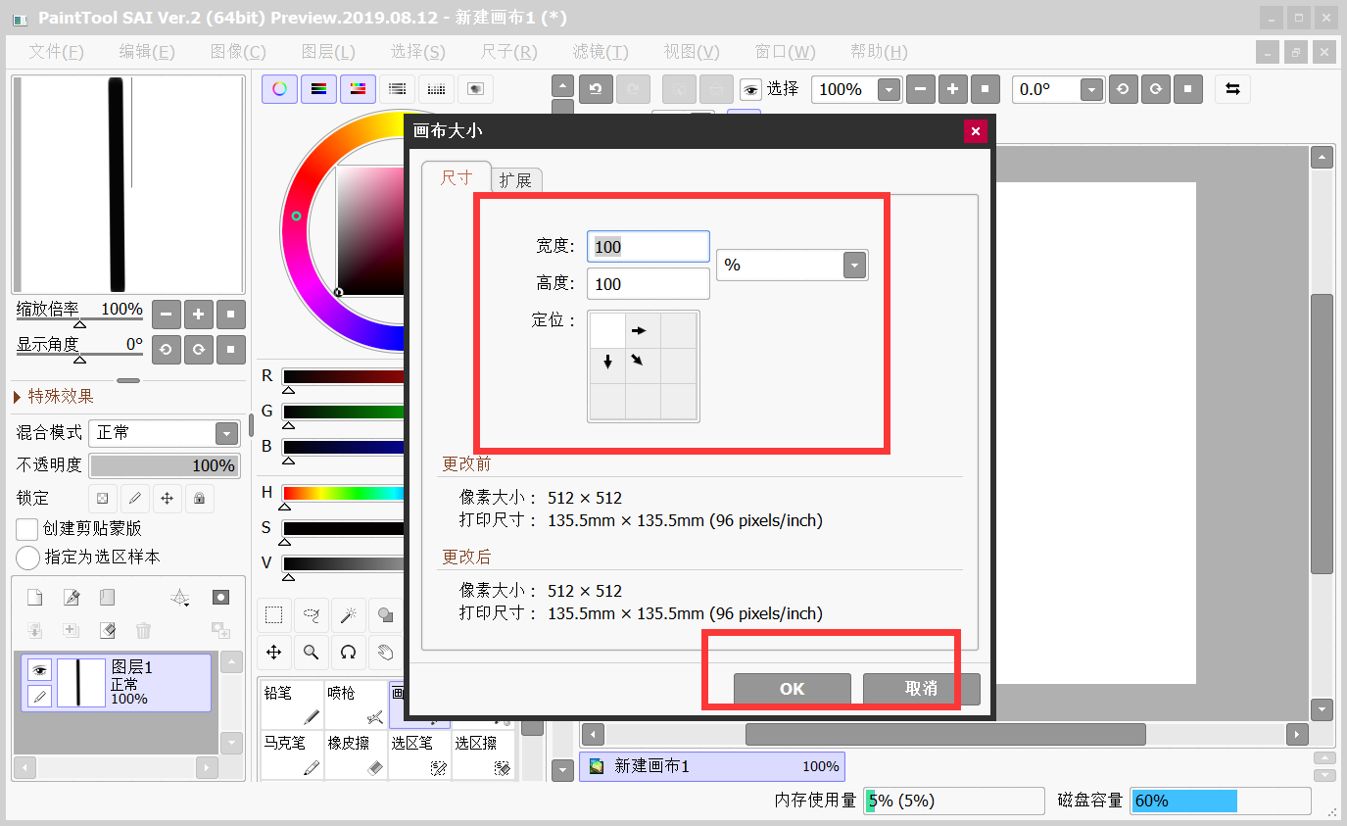Toggle the 选择 selection visibility eye
This screenshot has height=826, width=1347.
pyautogui.click(x=750, y=90)
